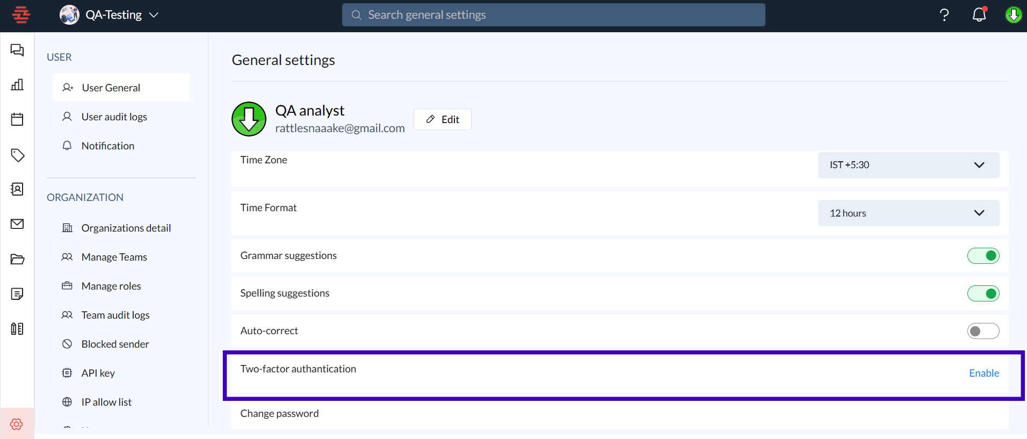The image size is (1027, 439).
Task: Open the mail envelope icon in sidebar
Action: tap(17, 224)
